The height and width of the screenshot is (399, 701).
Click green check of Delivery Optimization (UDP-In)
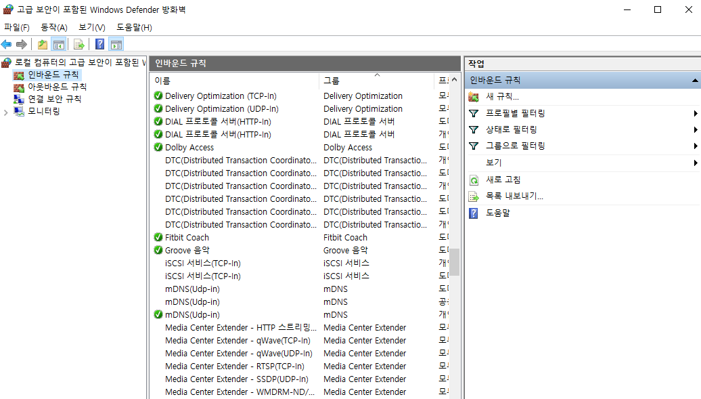click(x=158, y=108)
